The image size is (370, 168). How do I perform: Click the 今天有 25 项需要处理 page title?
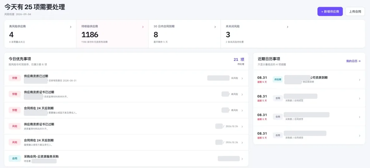35,7
